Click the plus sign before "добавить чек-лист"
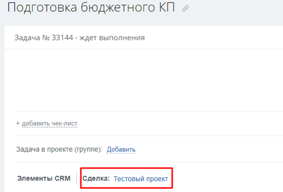Viewport: 283px width, 192px height. [x=18, y=123]
